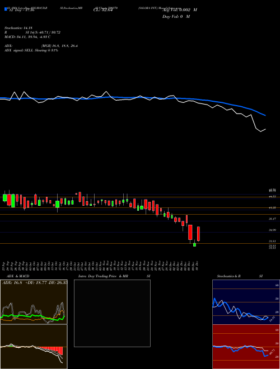Screen dimensions: 280x369
Task: Click the red MACD histogram bars
Action: (x=51, y=351)
